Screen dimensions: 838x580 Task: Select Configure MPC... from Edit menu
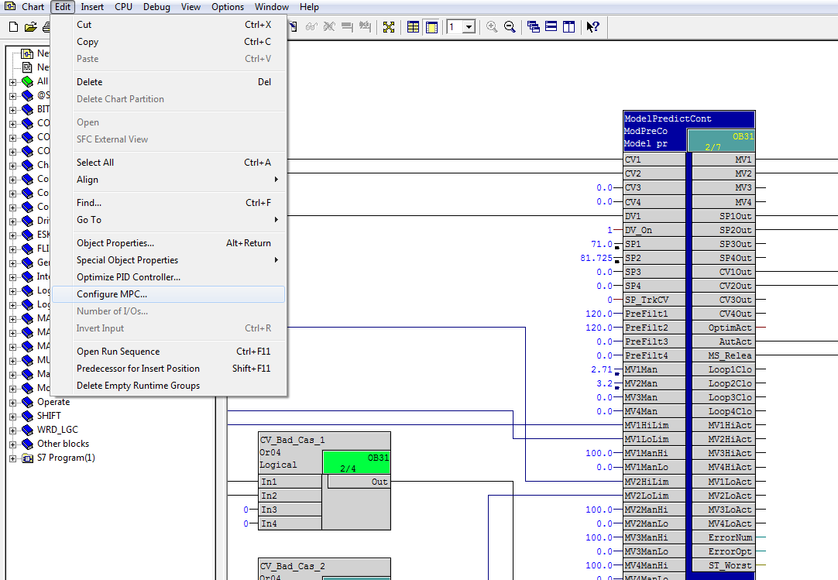click(x=112, y=294)
